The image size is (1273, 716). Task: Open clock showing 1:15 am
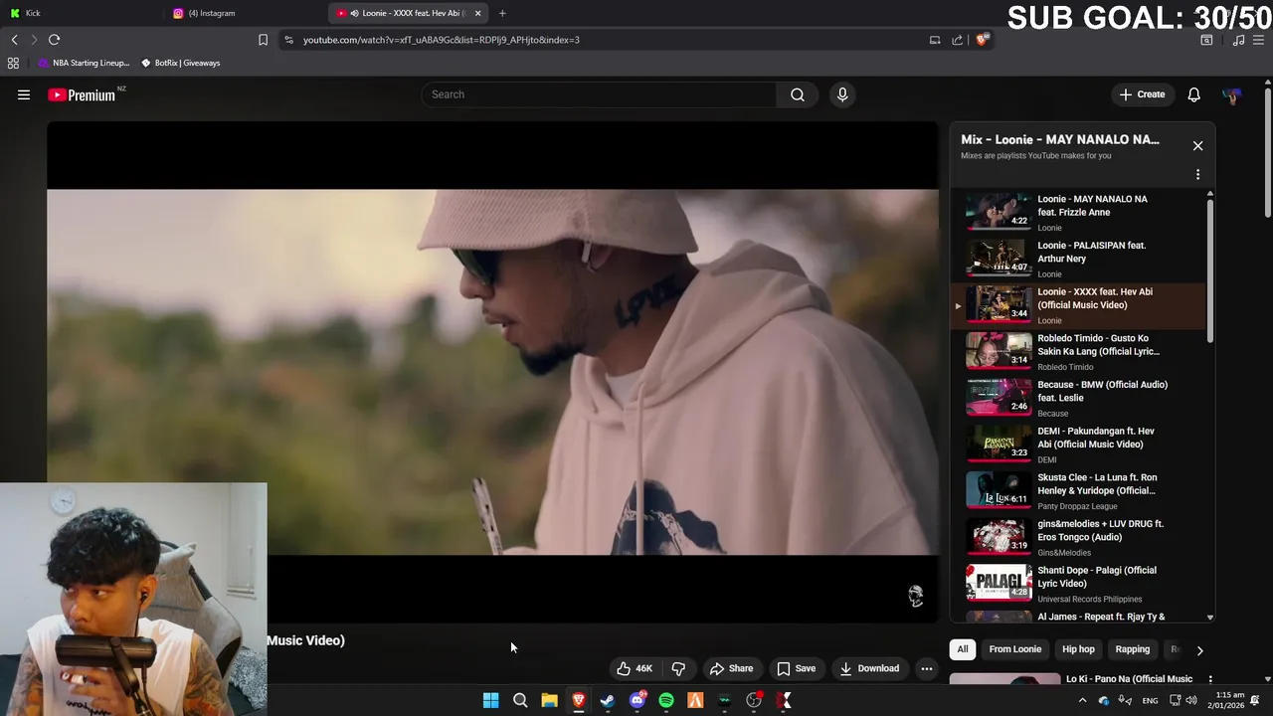1229,701
